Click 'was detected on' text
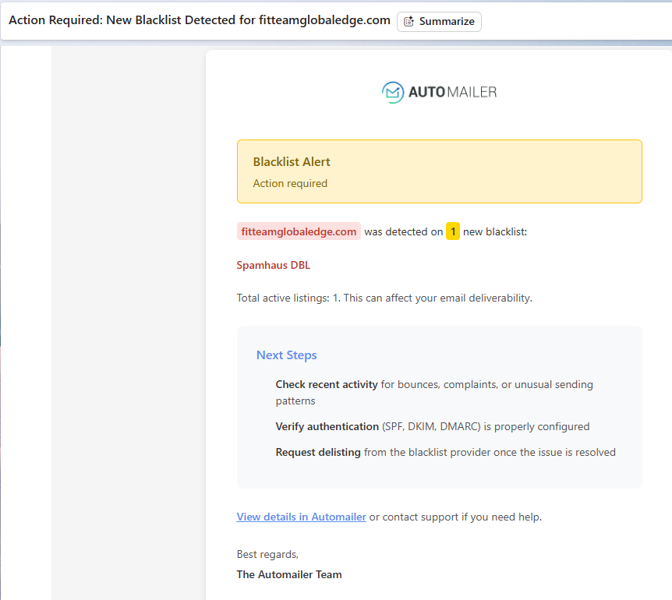The width and height of the screenshot is (672, 600). pos(403,231)
